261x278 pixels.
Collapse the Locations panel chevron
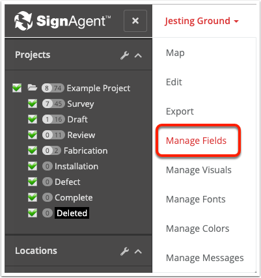[x=138, y=251]
